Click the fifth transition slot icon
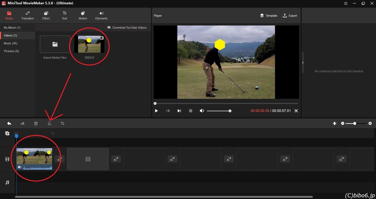The width and height of the screenshot is (376, 199). click(285, 159)
